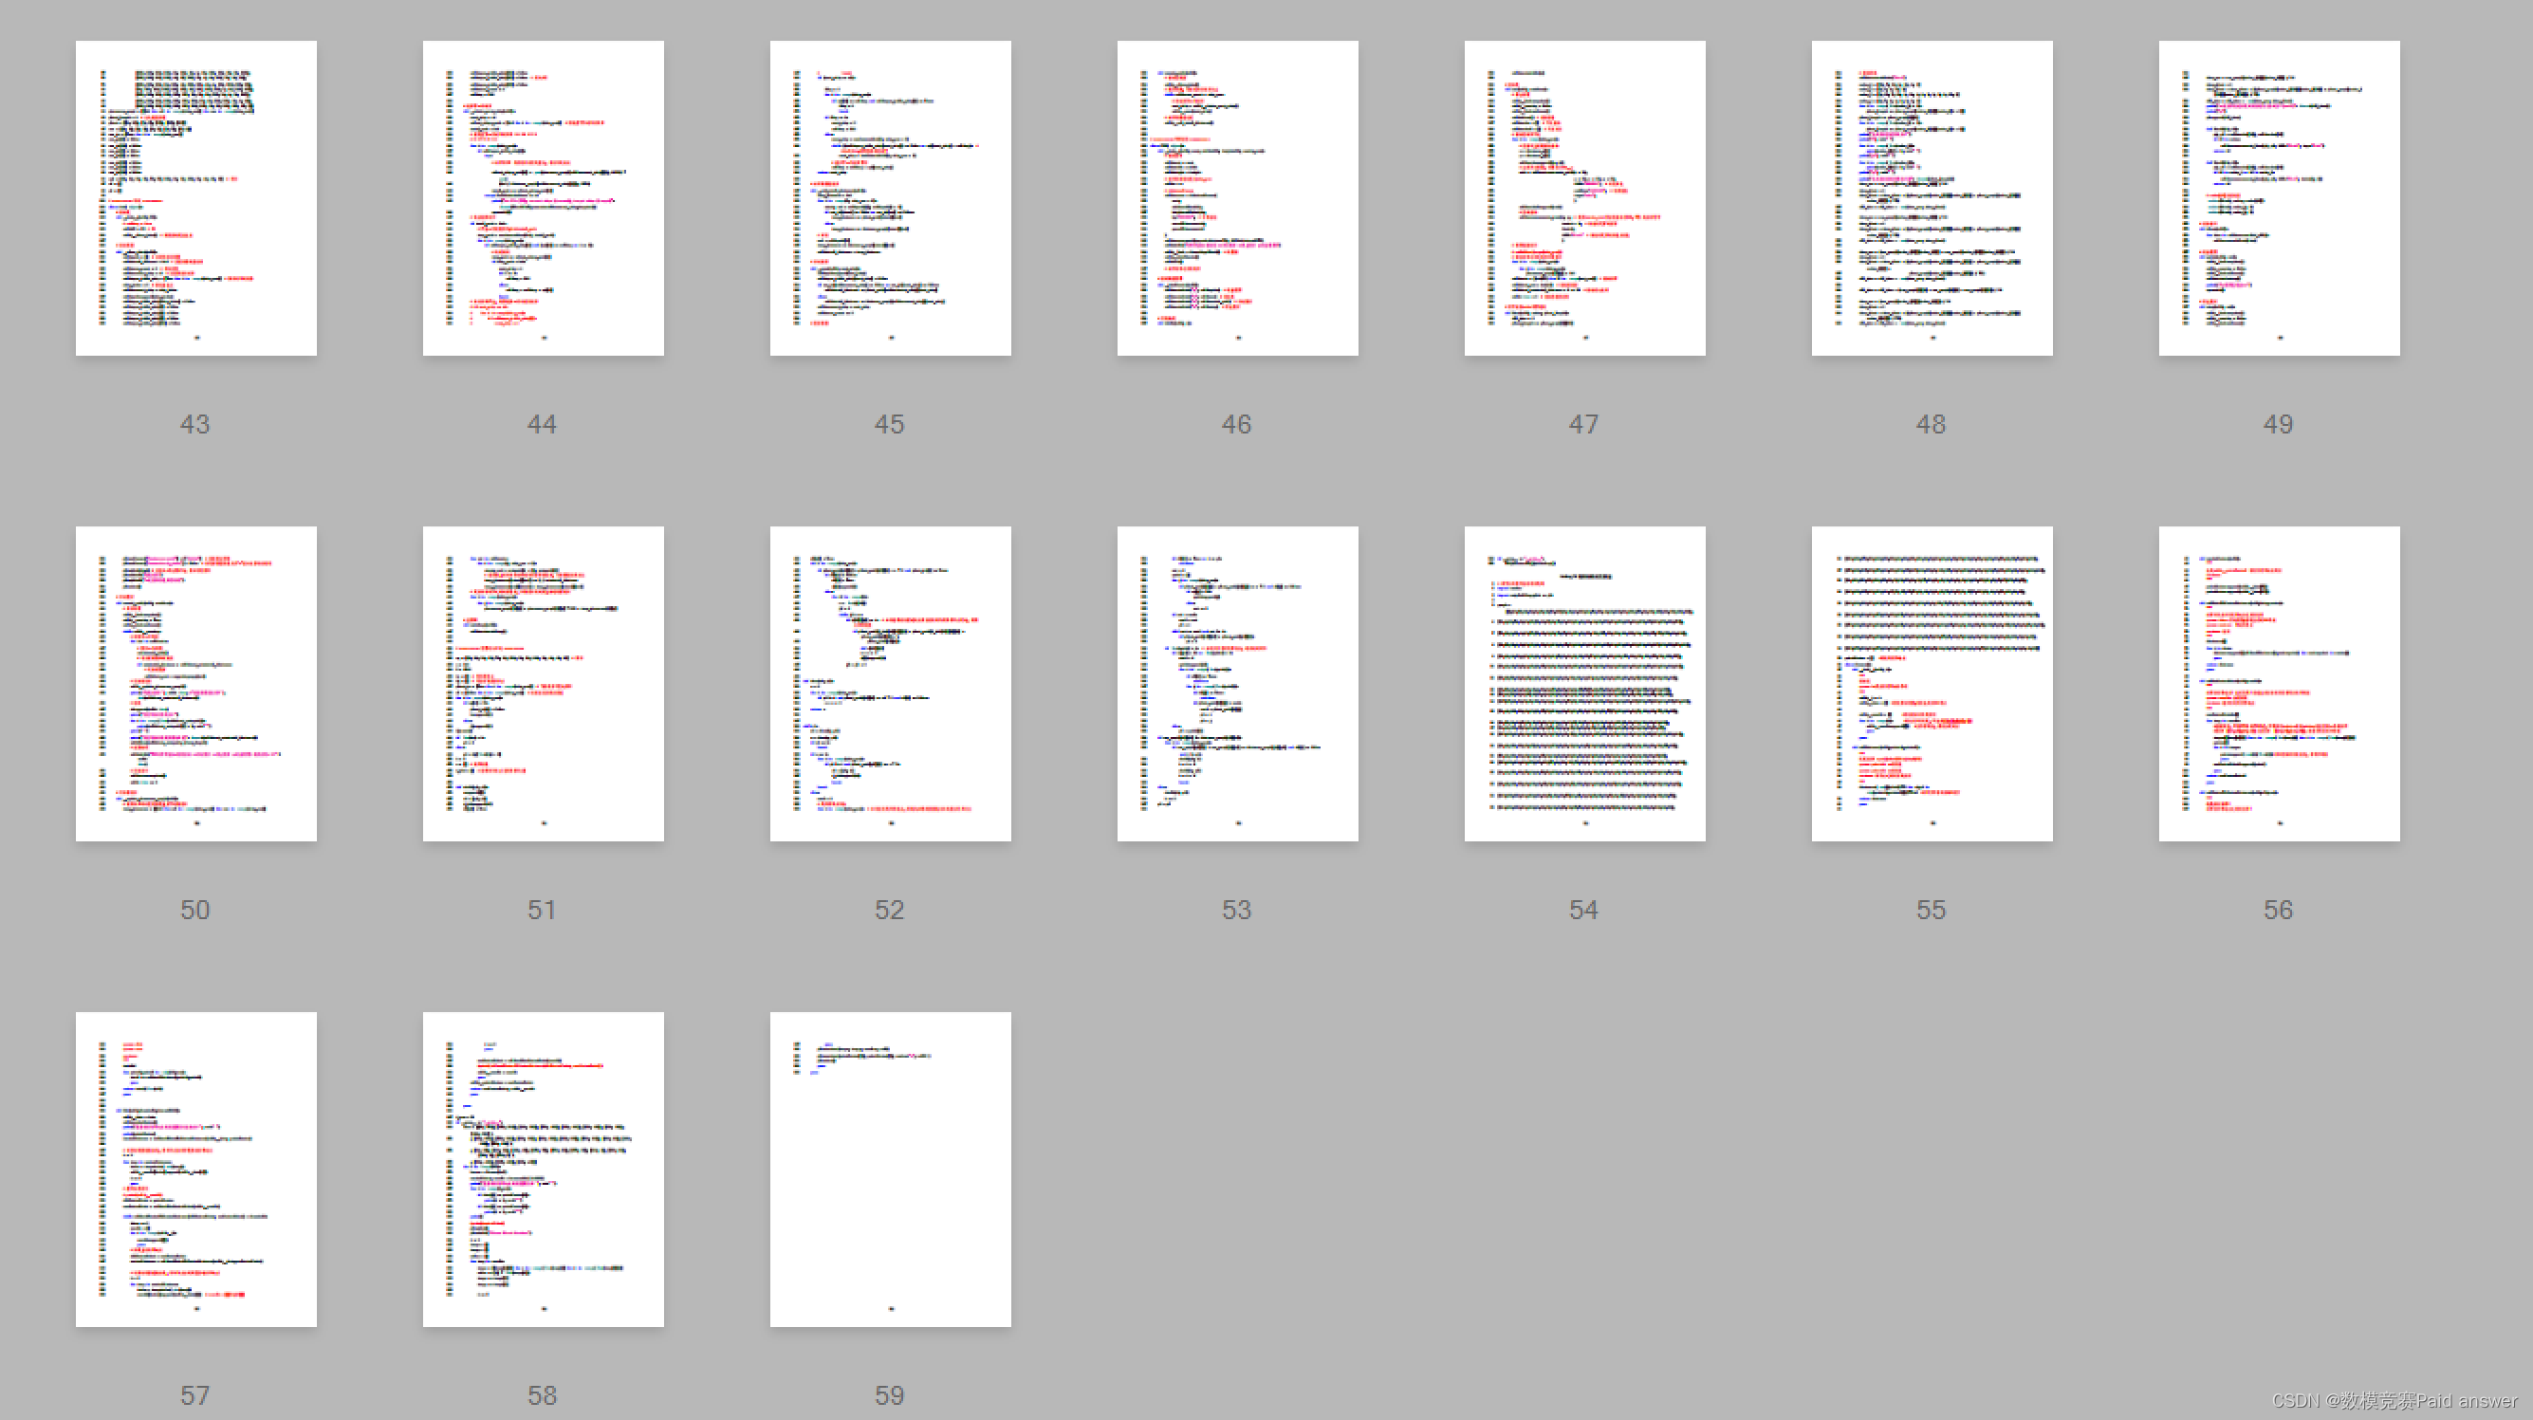
Task: Click the page number label 53
Action: click(1236, 910)
